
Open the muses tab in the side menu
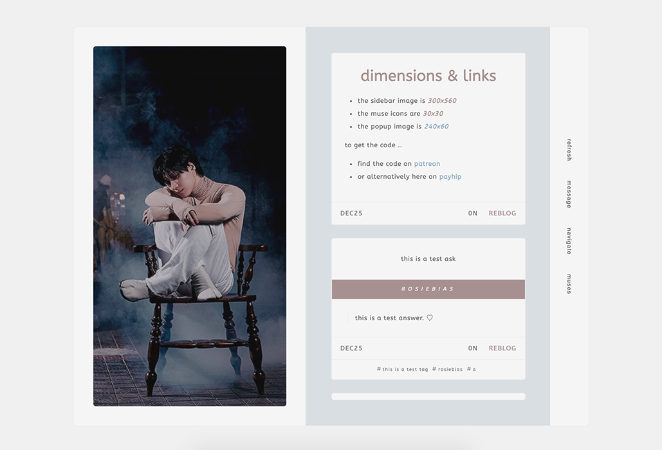(569, 284)
